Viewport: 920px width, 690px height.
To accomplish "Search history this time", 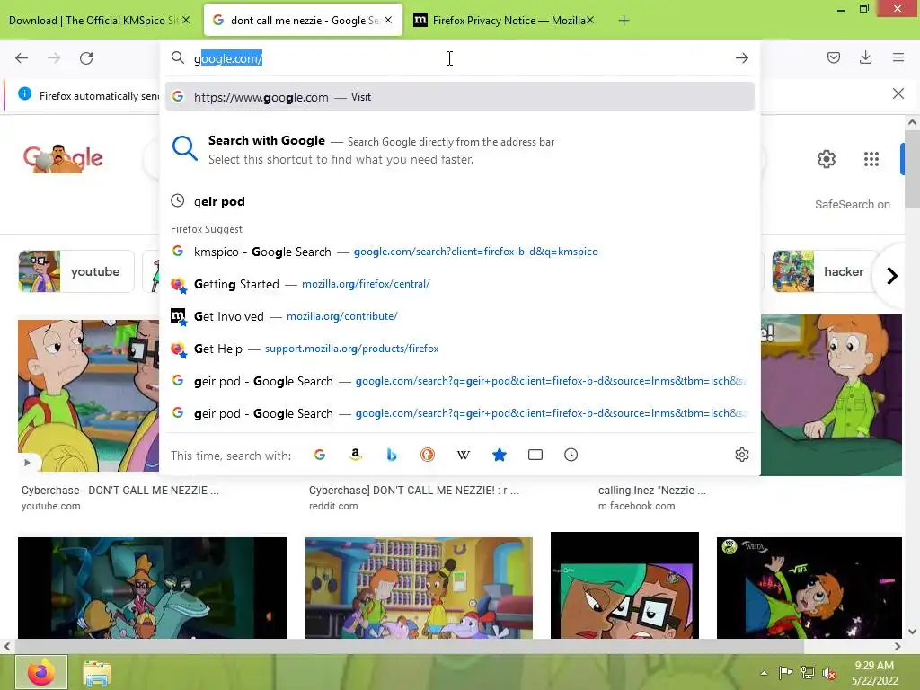I will click(571, 455).
